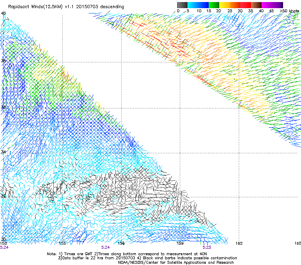Click the legend tick label '25'
Image resolution: width=301 pixels, height=265 pixels.
pos(229,11)
